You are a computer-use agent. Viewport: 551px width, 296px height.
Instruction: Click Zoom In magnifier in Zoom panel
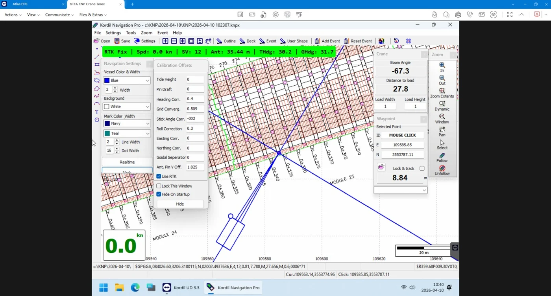click(x=442, y=65)
